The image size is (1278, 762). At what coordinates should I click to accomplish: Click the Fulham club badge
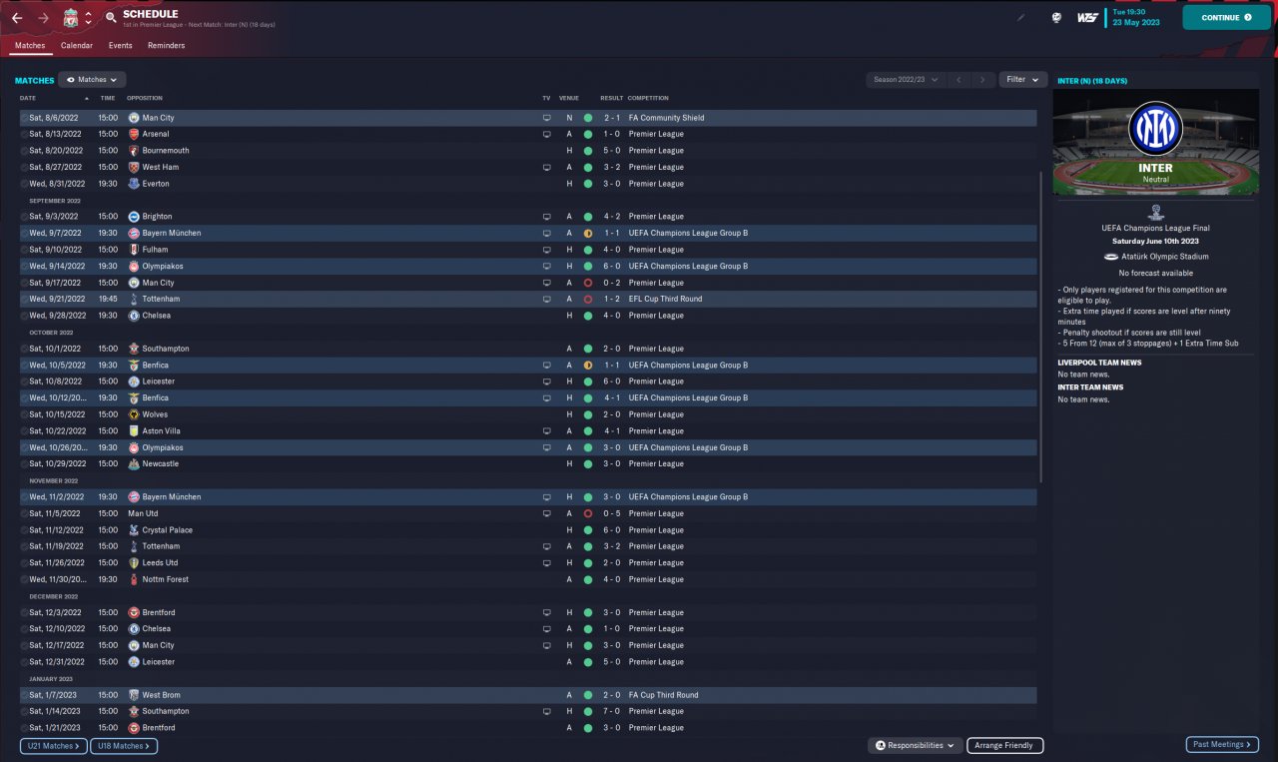(134, 250)
